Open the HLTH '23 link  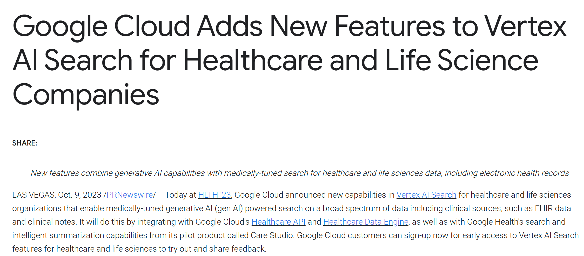pyautogui.click(x=214, y=195)
